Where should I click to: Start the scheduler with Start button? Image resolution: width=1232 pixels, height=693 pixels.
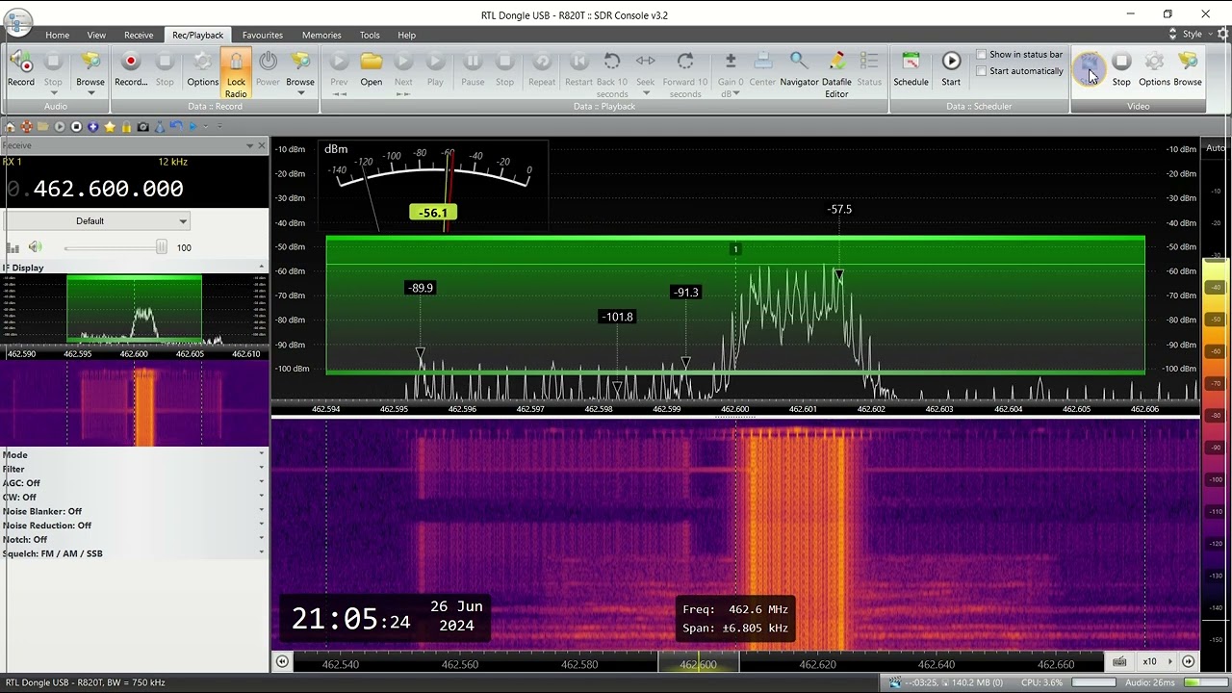coord(951,68)
